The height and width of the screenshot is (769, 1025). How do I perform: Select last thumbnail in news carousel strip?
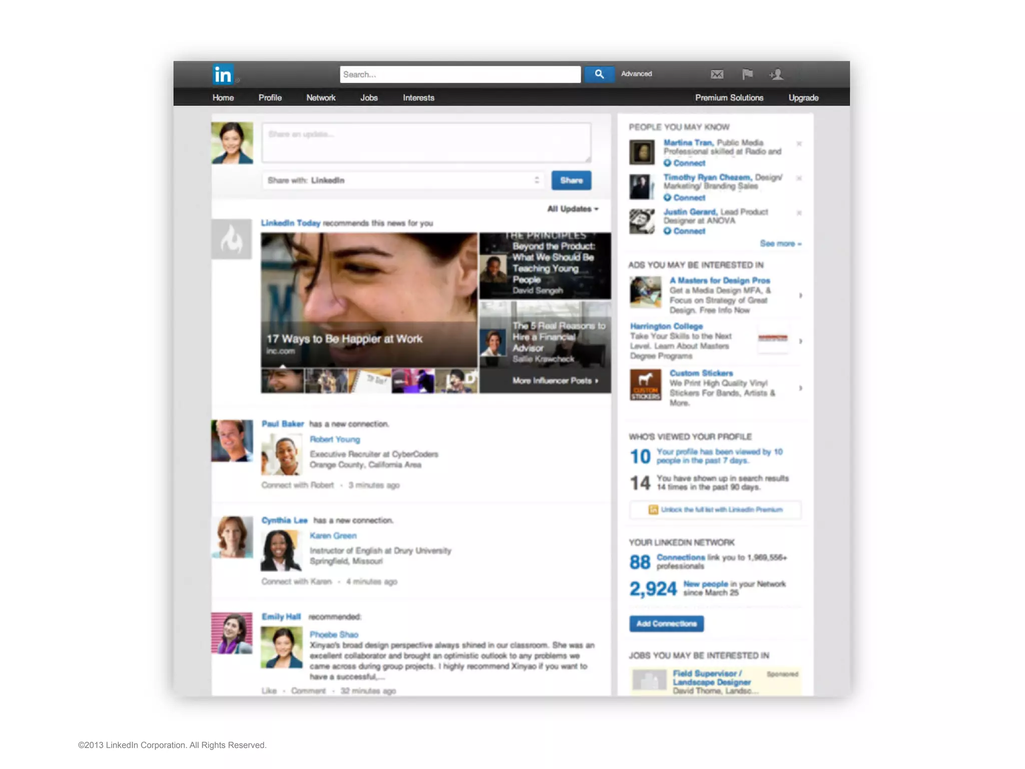point(456,381)
